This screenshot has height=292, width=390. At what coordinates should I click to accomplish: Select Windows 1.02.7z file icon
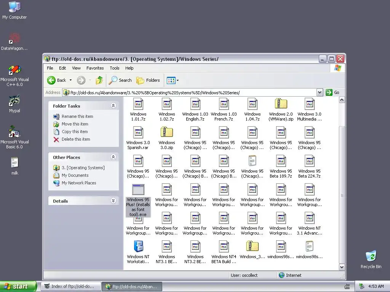(x=167, y=104)
